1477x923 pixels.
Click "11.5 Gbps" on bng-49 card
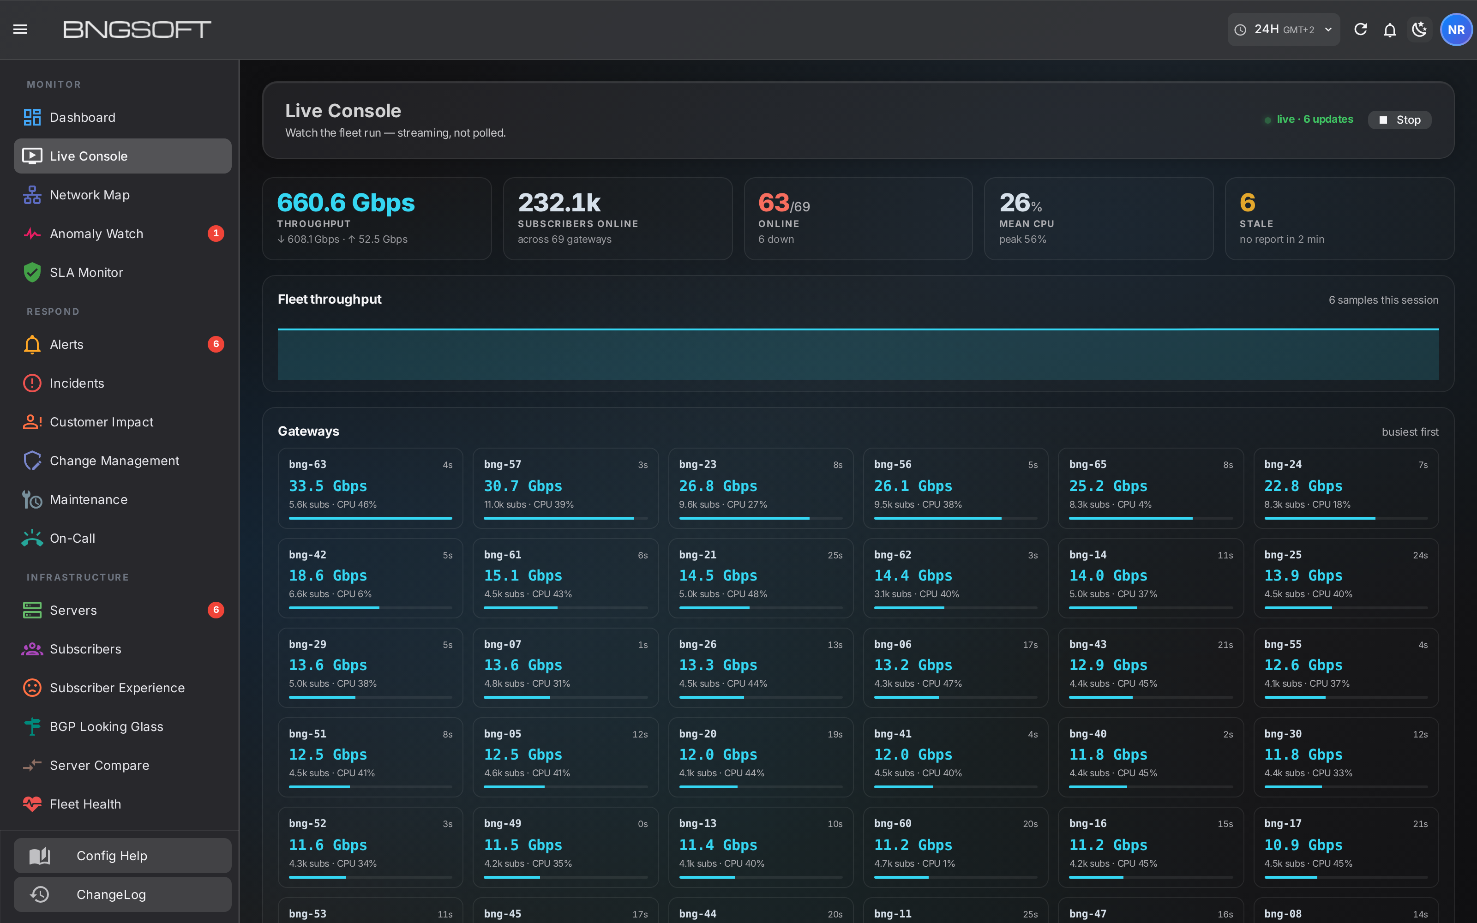[523, 845]
